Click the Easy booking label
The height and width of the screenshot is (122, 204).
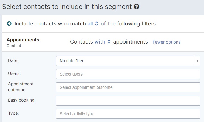[x=22, y=100]
